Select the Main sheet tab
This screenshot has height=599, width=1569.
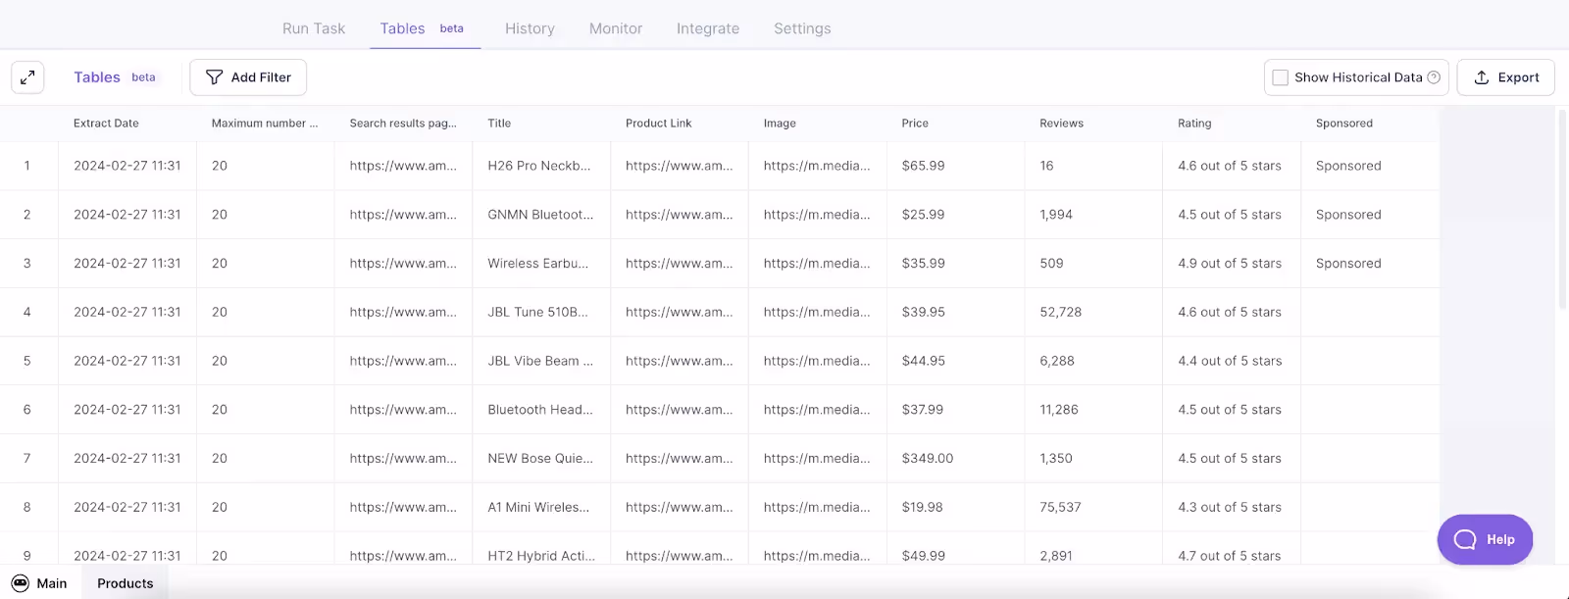coord(39,583)
